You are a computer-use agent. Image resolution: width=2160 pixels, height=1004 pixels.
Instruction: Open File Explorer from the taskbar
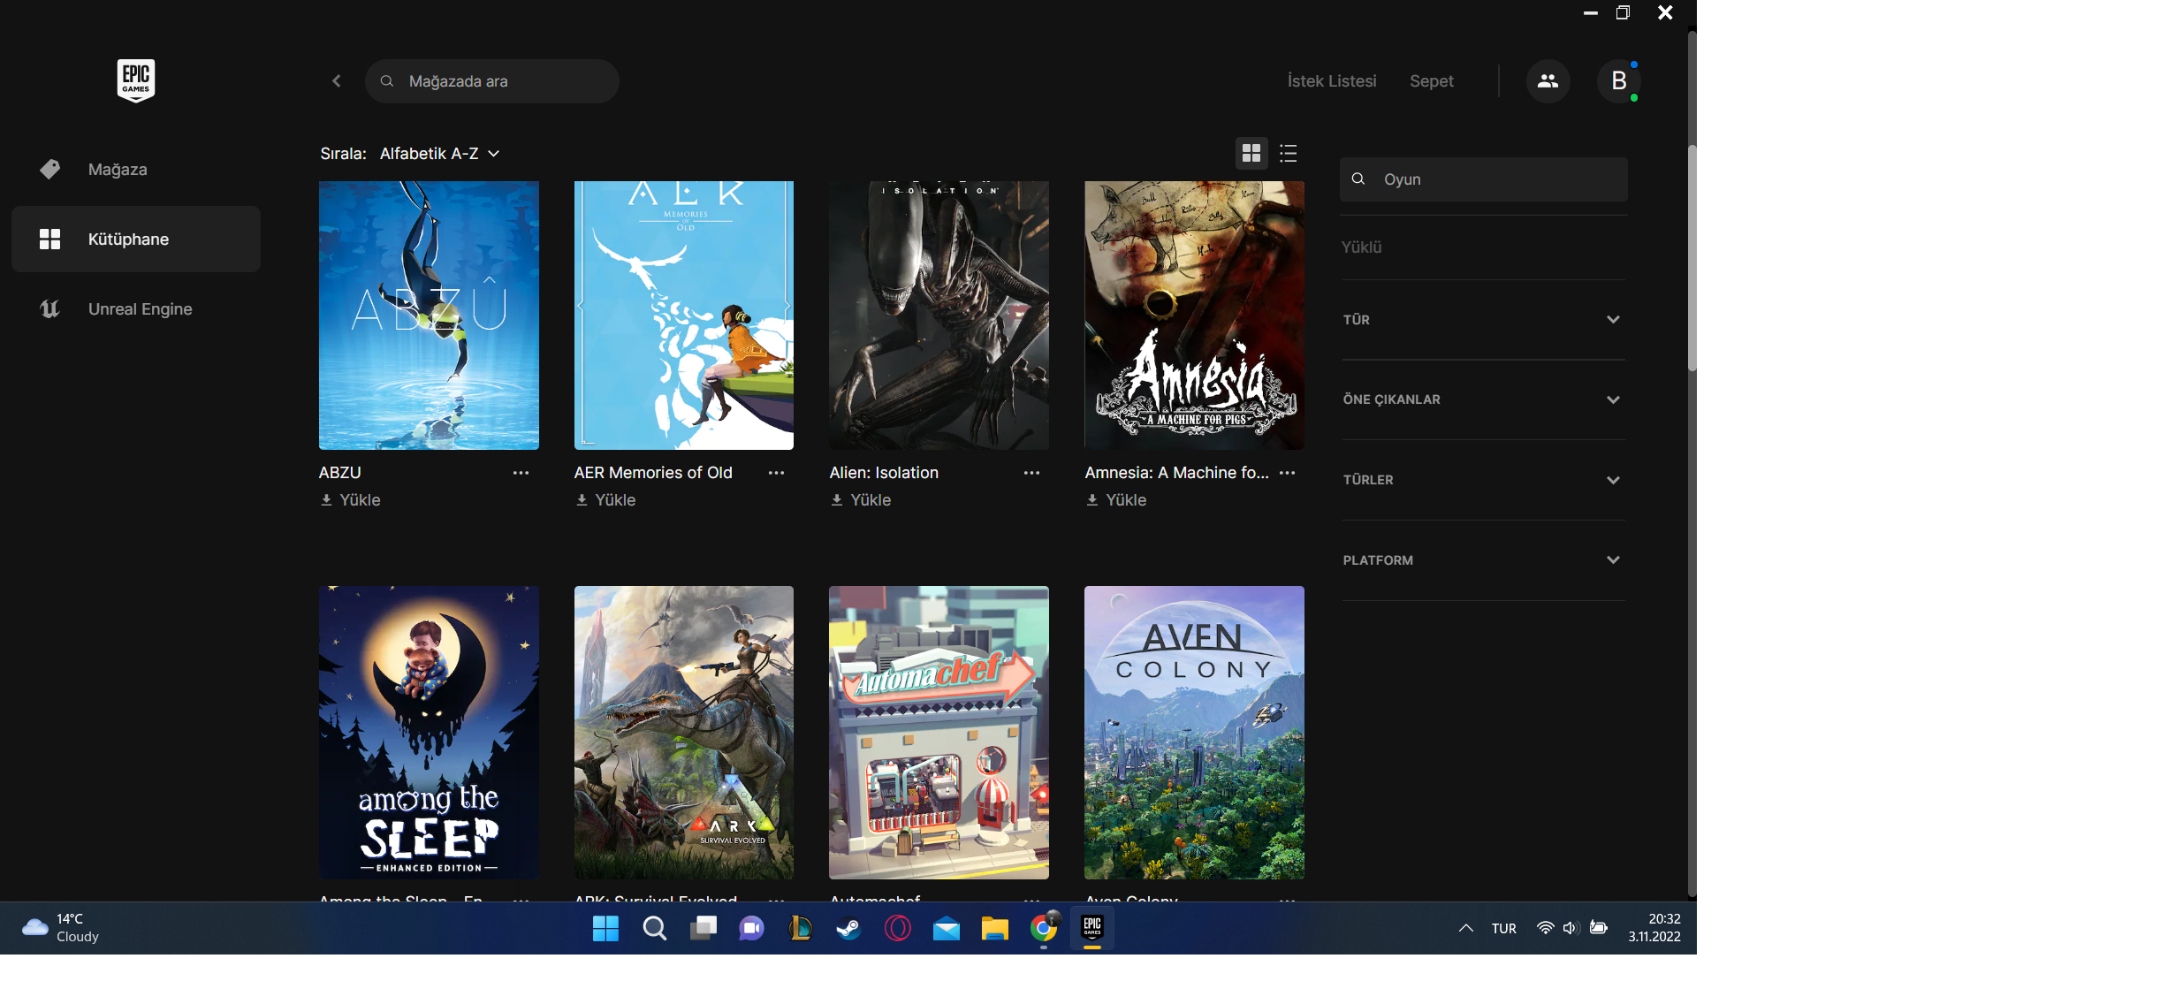pos(994,928)
